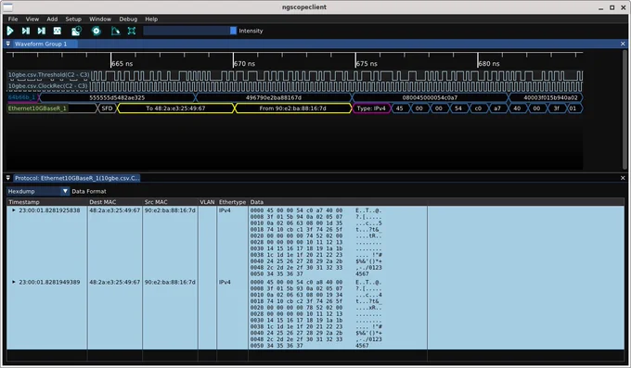Screen dimensions: 631x368
Task: Start the trigger with the Run icon
Action: tap(10, 31)
